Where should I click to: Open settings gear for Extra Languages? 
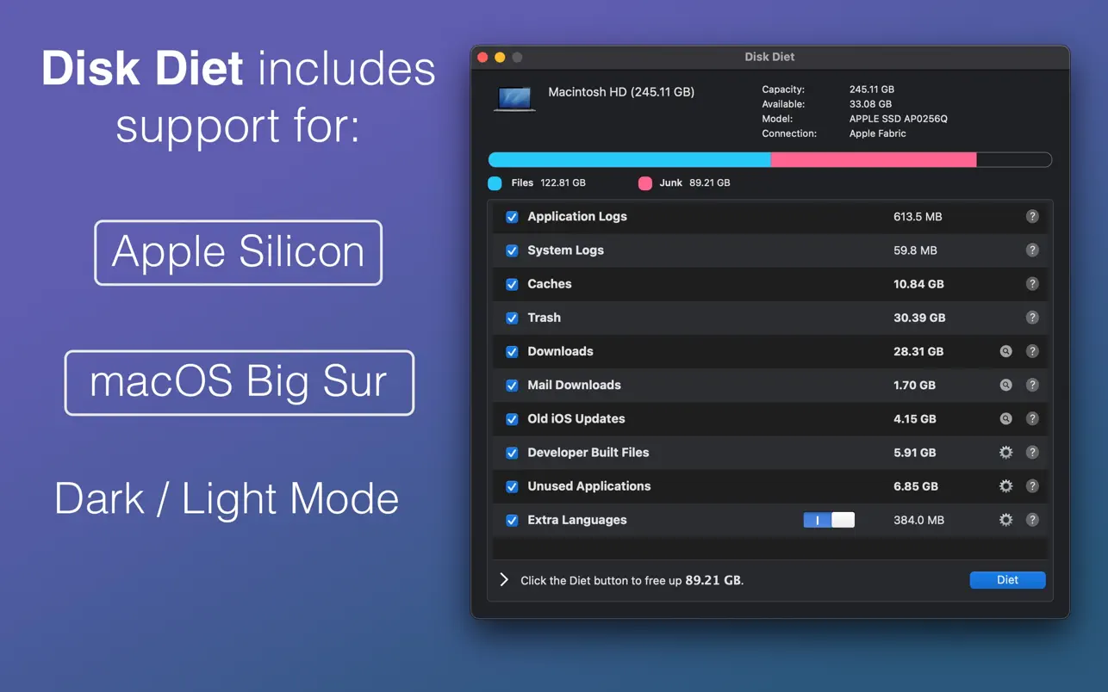[1005, 520]
